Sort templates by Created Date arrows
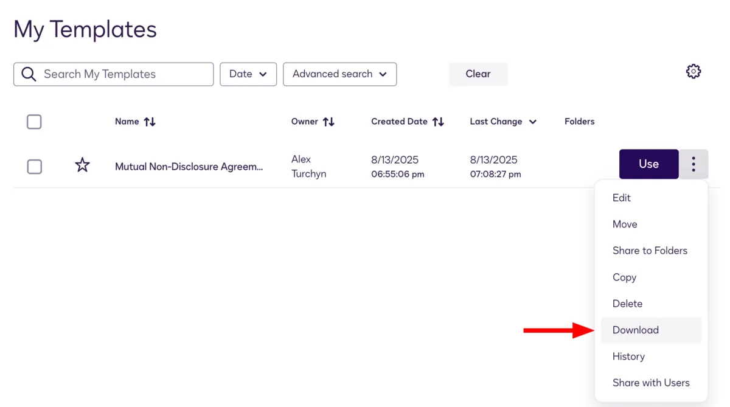This screenshot has width=730, height=407. point(438,122)
